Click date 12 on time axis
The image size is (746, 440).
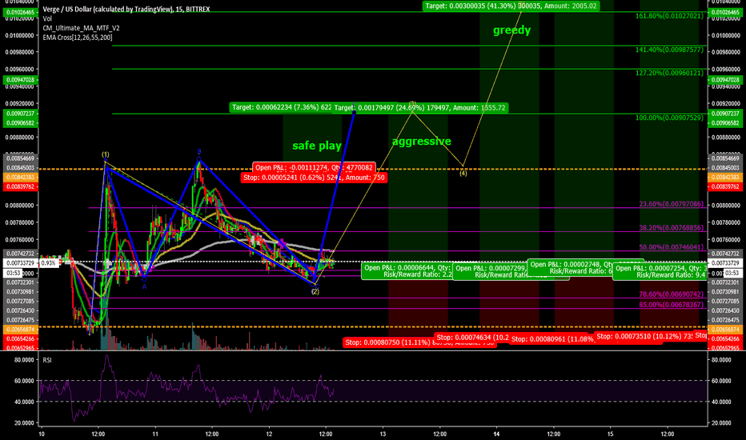point(269,434)
